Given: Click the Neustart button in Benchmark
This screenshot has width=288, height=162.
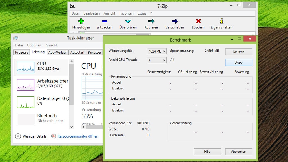Looking at the screenshot, I should coord(238,52).
